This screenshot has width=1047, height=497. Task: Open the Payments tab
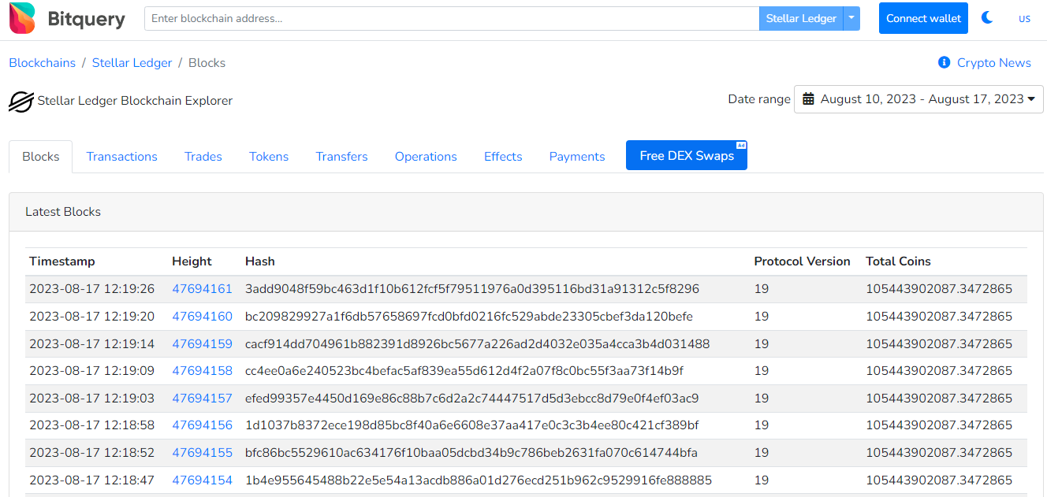coord(577,157)
